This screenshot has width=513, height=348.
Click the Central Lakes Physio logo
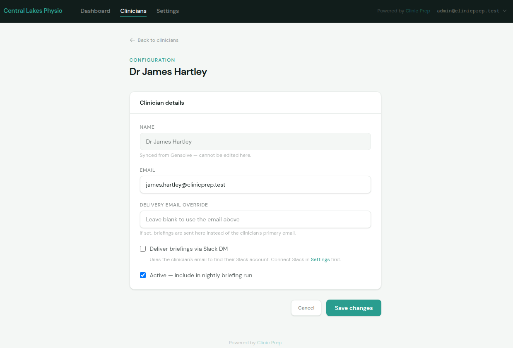tap(32, 11)
